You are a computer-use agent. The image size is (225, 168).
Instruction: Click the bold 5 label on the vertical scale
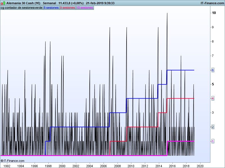pyautogui.click(x=213, y=84)
